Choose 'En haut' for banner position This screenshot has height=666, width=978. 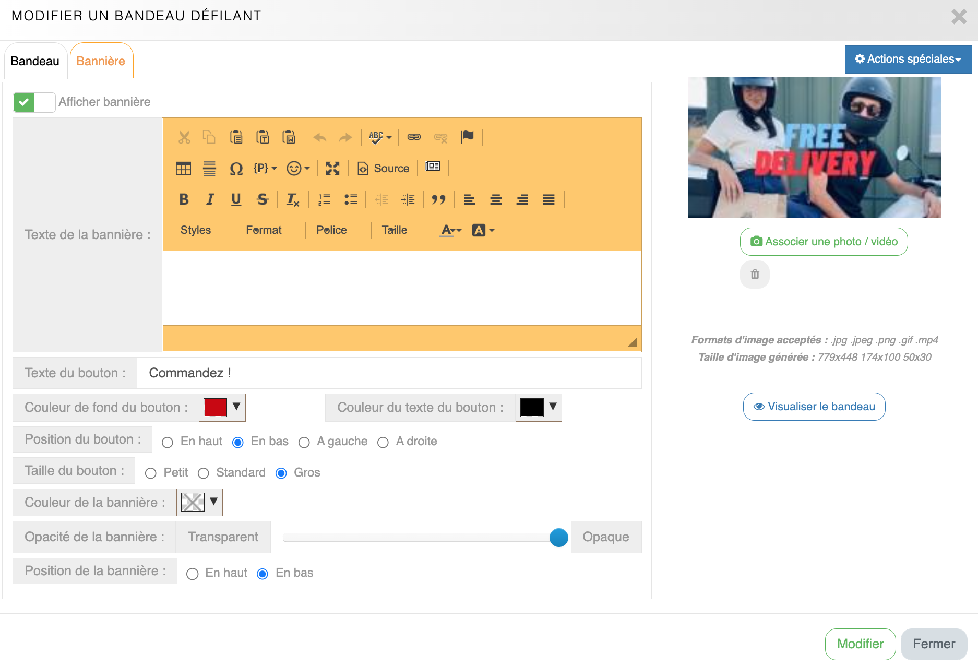[x=193, y=574]
